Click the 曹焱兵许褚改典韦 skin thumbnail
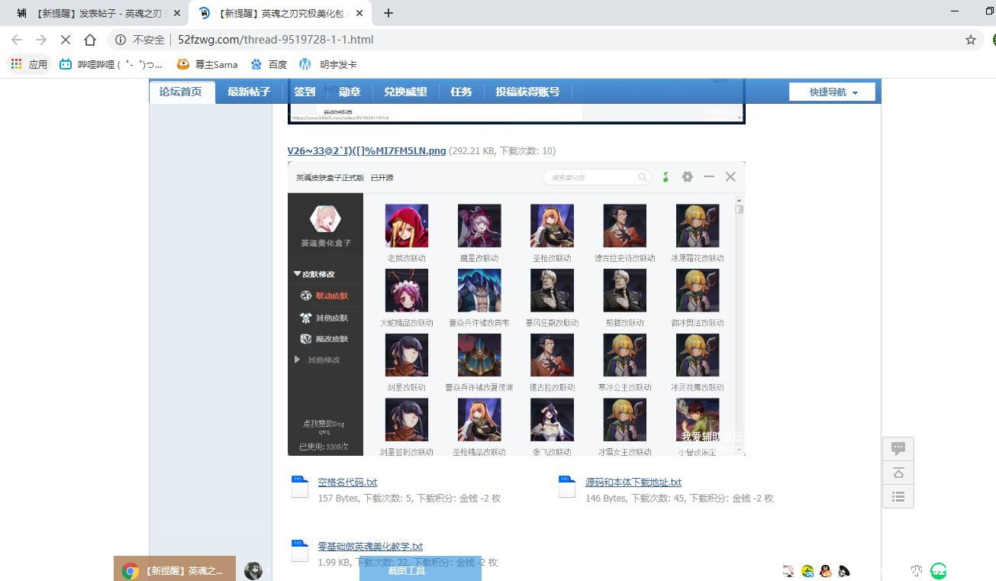The image size is (996, 581). click(x=479, y=290)
